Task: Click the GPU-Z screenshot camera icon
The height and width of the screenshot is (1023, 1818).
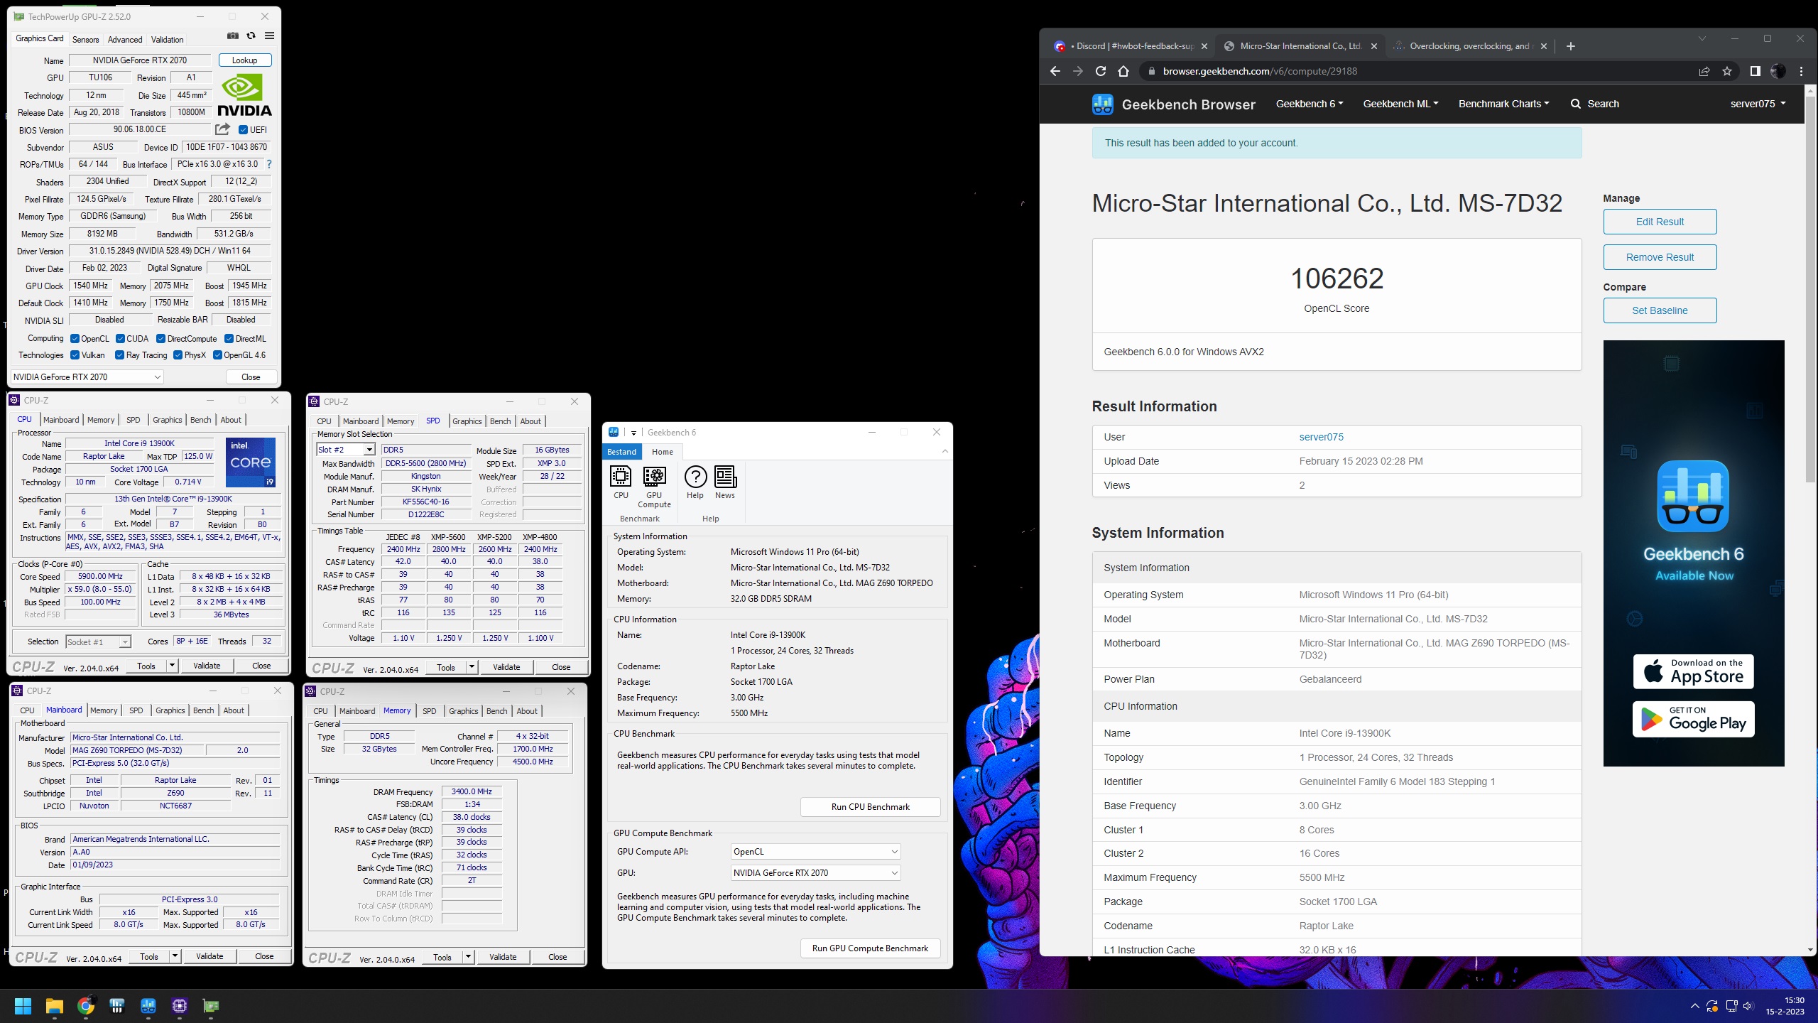Action: tap(232, 36)
